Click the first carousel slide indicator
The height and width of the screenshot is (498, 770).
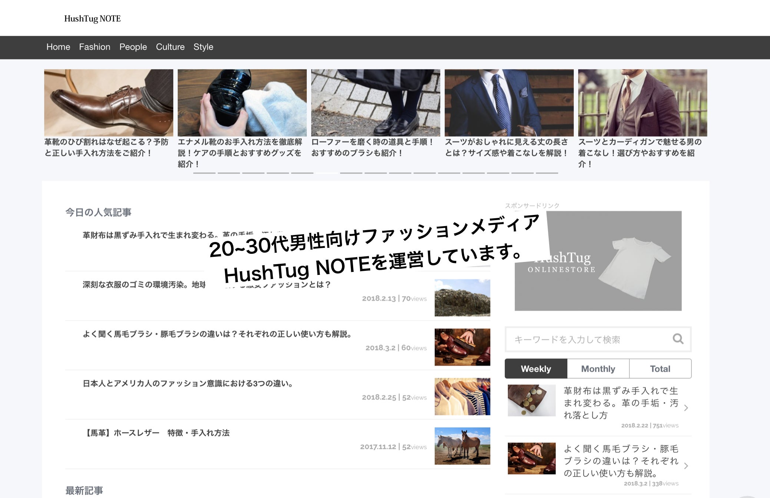pyautogui.click(x=204, y=173)
